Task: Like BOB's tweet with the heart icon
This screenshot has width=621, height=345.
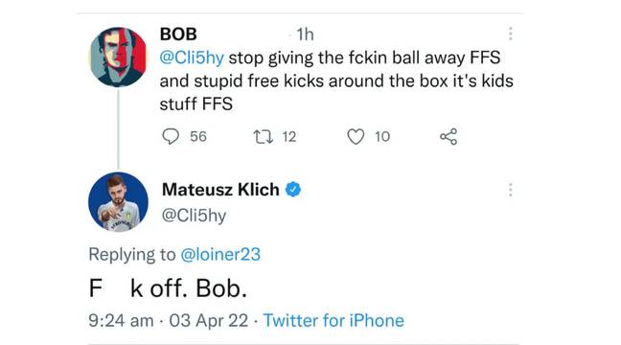Action: 356,137
